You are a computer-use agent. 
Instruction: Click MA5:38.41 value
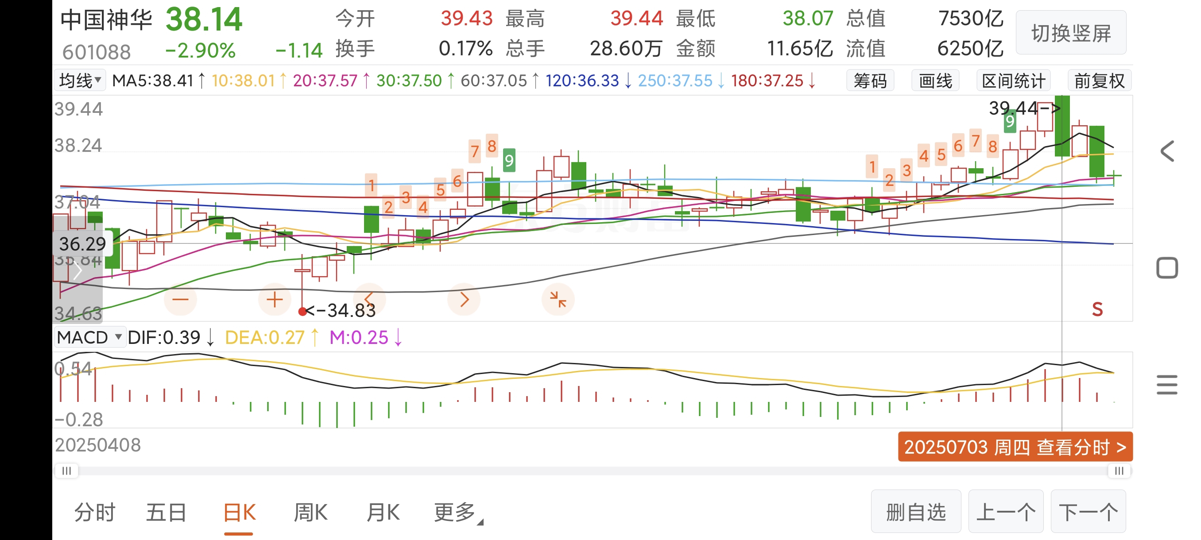click(153, 81)
